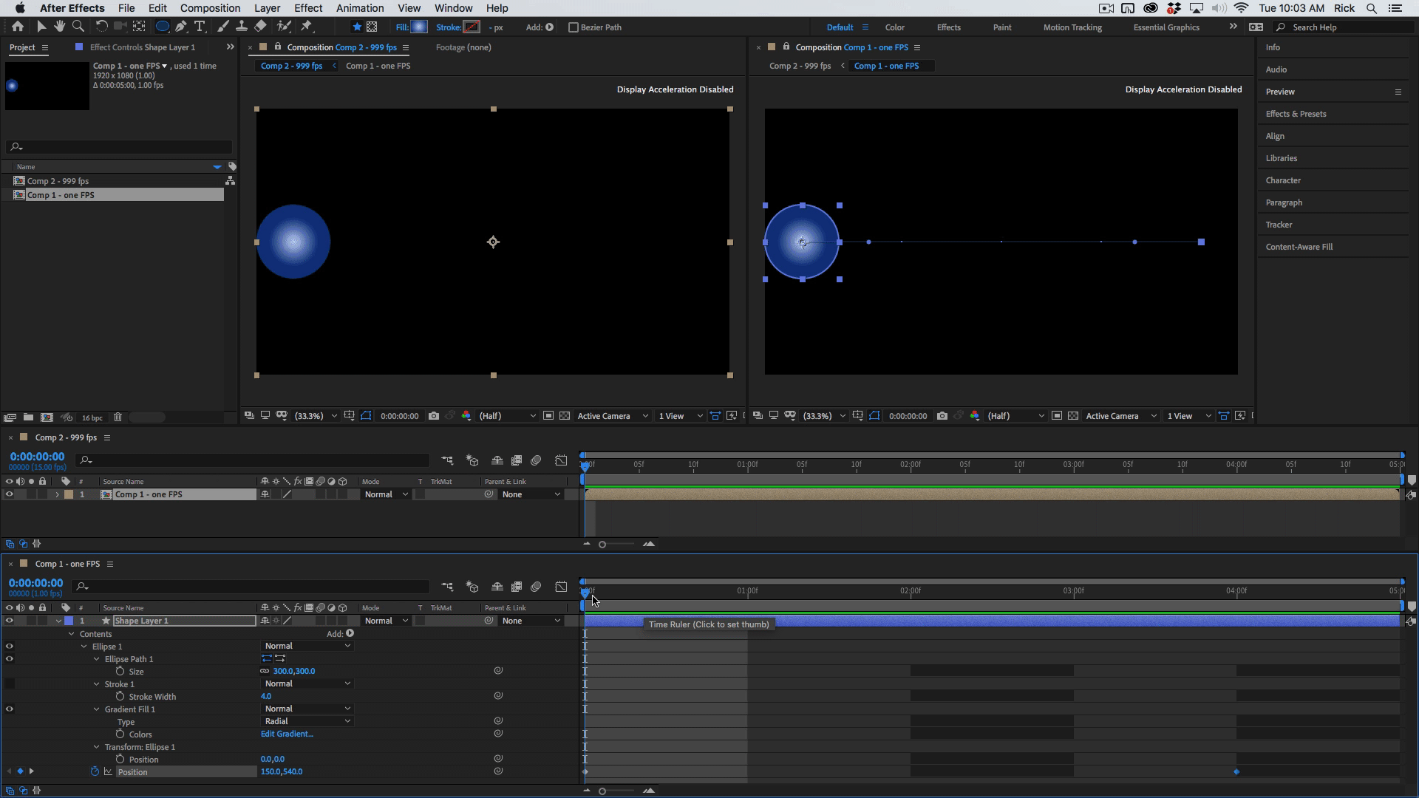Select the Hand tool
The image size is (1419, 798).
pyautogui.click(x=59, y=27)
